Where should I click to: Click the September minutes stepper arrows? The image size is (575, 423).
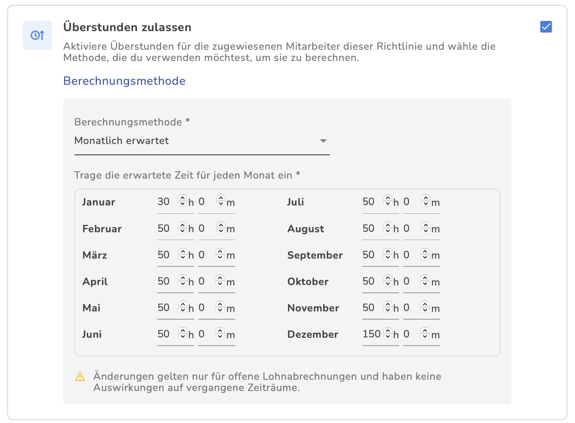coord(425,254)
